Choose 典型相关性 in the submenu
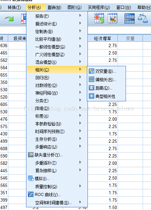This screenshot has width=151, height=210. pos(106,96)
